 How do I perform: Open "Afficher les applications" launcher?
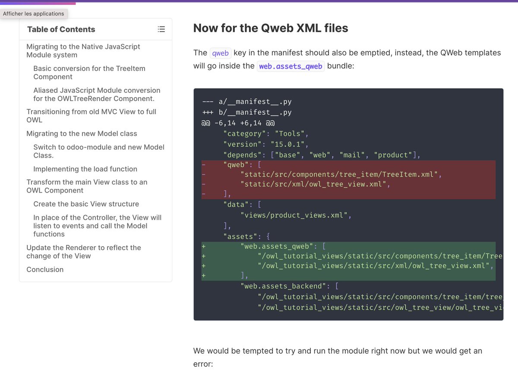(34, 13)
